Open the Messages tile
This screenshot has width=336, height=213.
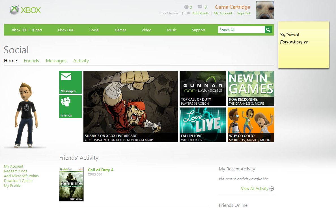click(70, 82)
